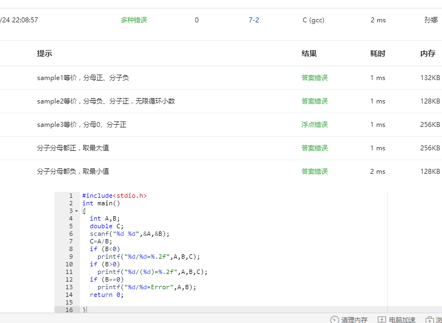Click the 浮点错误 result for sample3
The height and width of the screenshot is (323, 442).
coord(315,125)
